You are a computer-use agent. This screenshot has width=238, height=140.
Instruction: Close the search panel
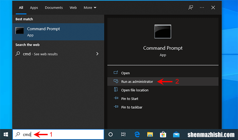coord(213,7)
